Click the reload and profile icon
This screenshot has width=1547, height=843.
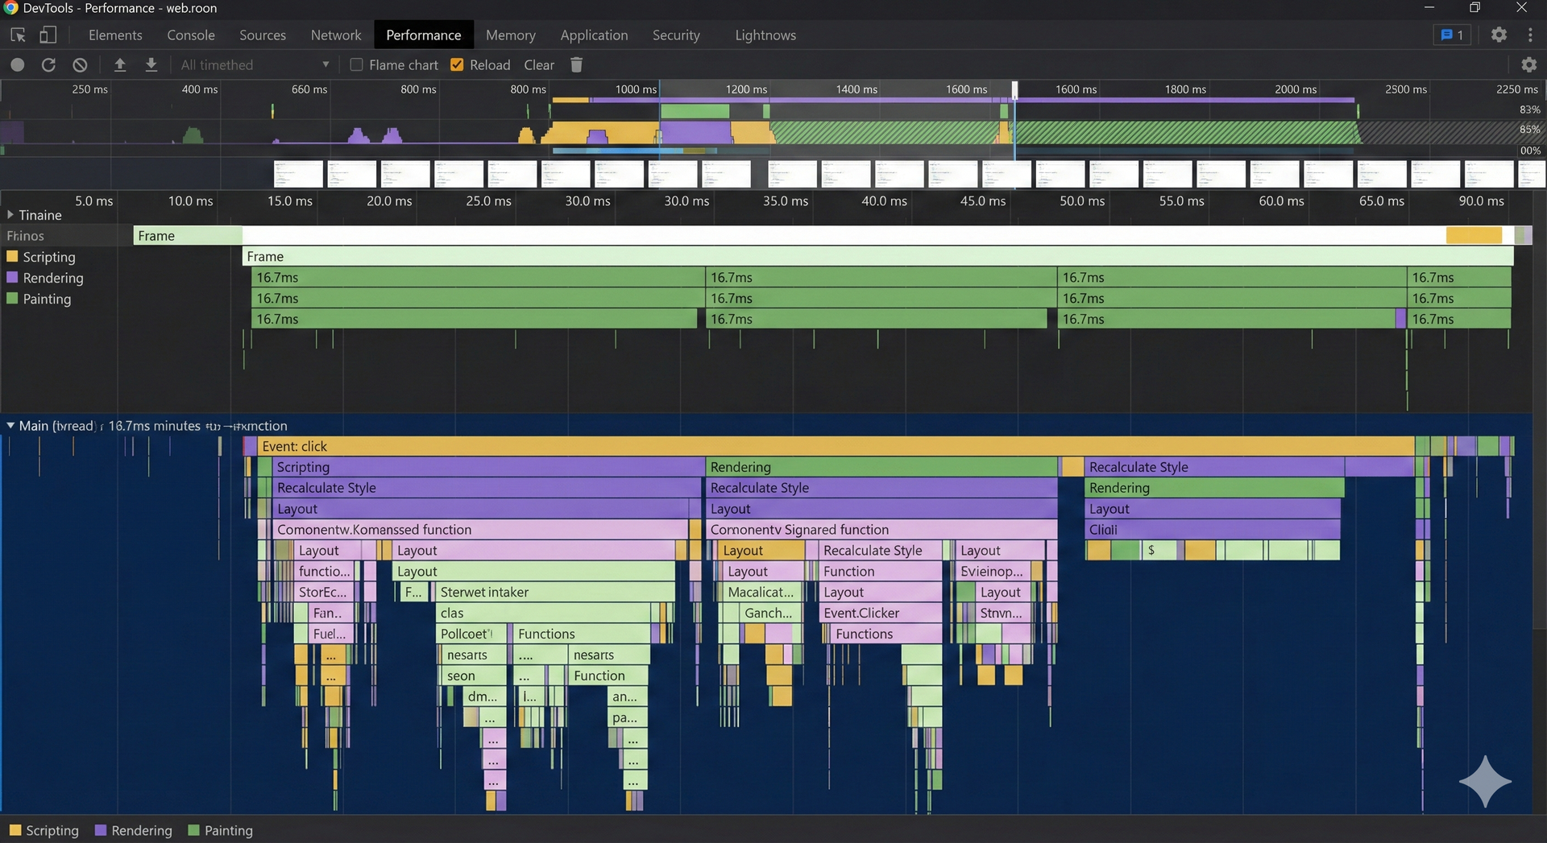coord(48,65)
